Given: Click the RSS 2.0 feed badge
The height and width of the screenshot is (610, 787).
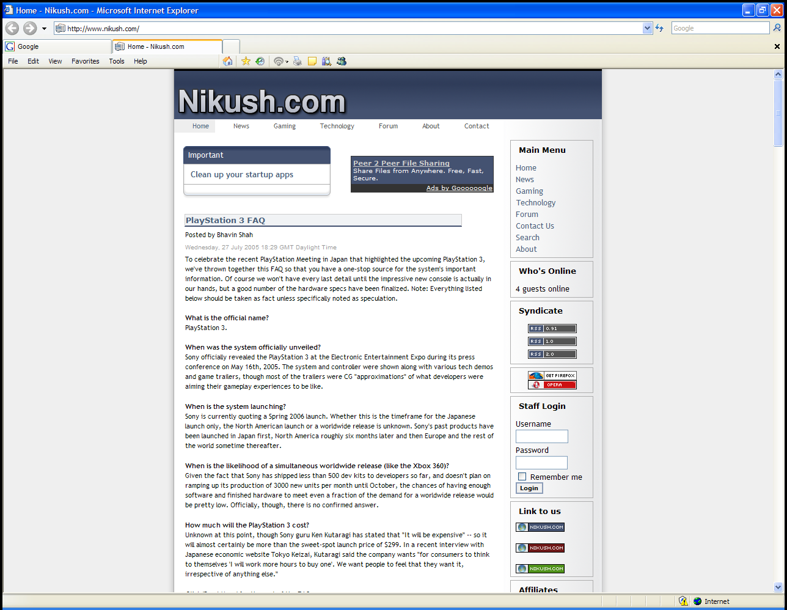Looking at the screenshot, I should point(552,354).
